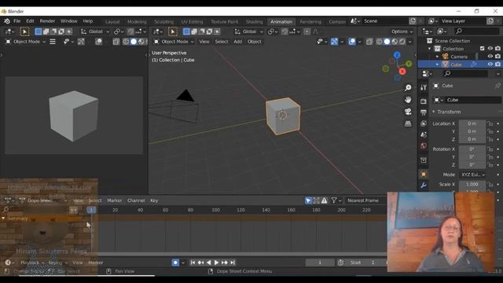Toggle Rotation X lock icon
503x283 pixels.
(490, 149)
